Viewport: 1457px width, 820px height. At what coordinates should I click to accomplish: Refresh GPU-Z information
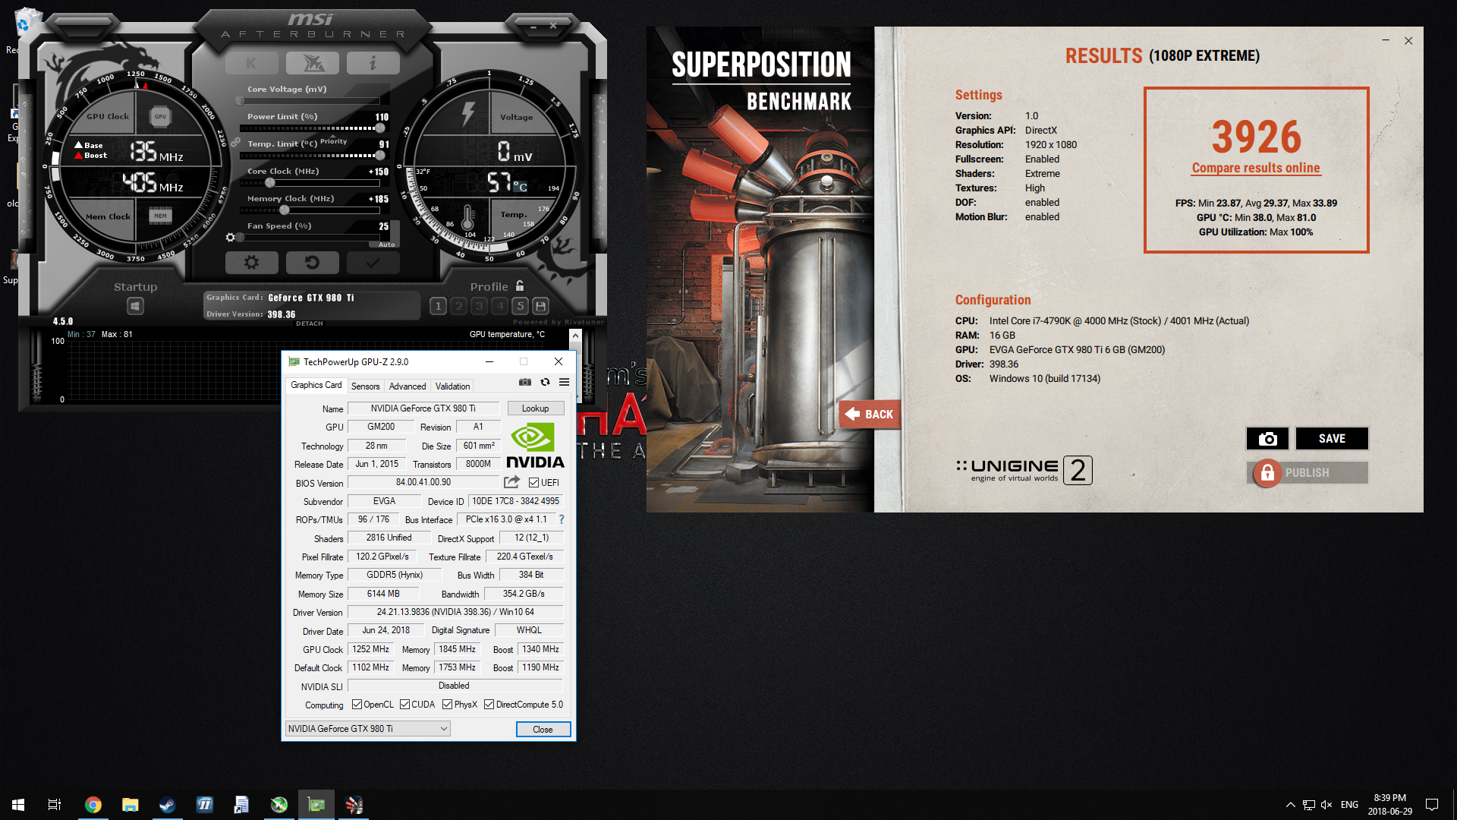point(545,382)
